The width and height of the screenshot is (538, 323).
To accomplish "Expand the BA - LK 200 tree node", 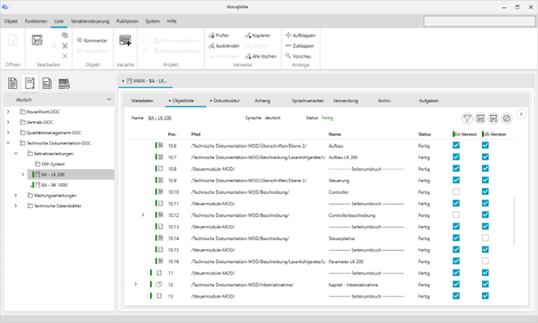I will 23,174.
